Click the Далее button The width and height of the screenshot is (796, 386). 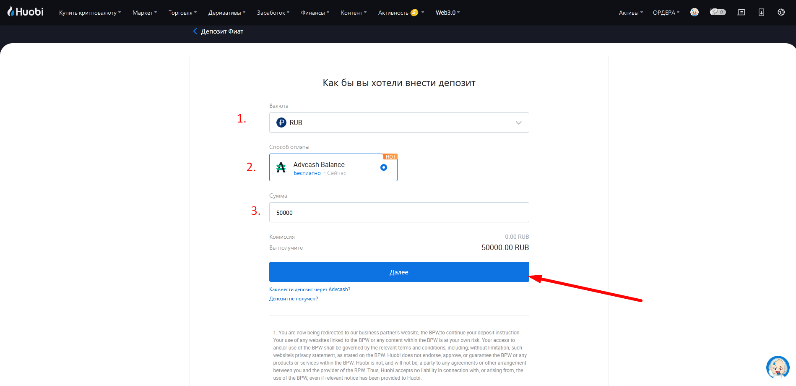399,272
